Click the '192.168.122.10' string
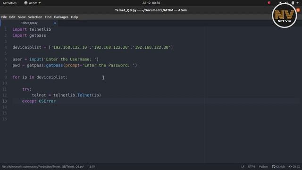This screenshot has width=302, height=170. 70,47
